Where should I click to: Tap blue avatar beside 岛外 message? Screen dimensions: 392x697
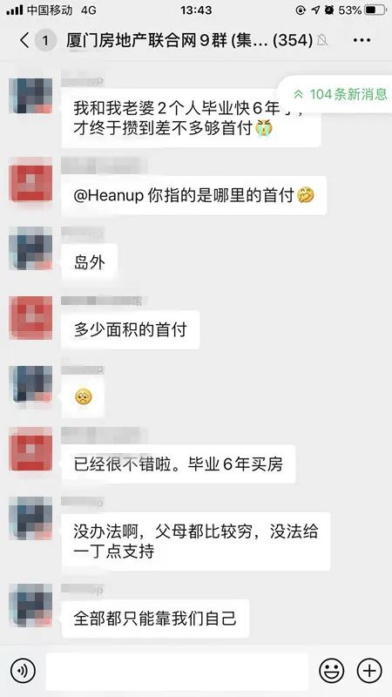tap(30, 248)
